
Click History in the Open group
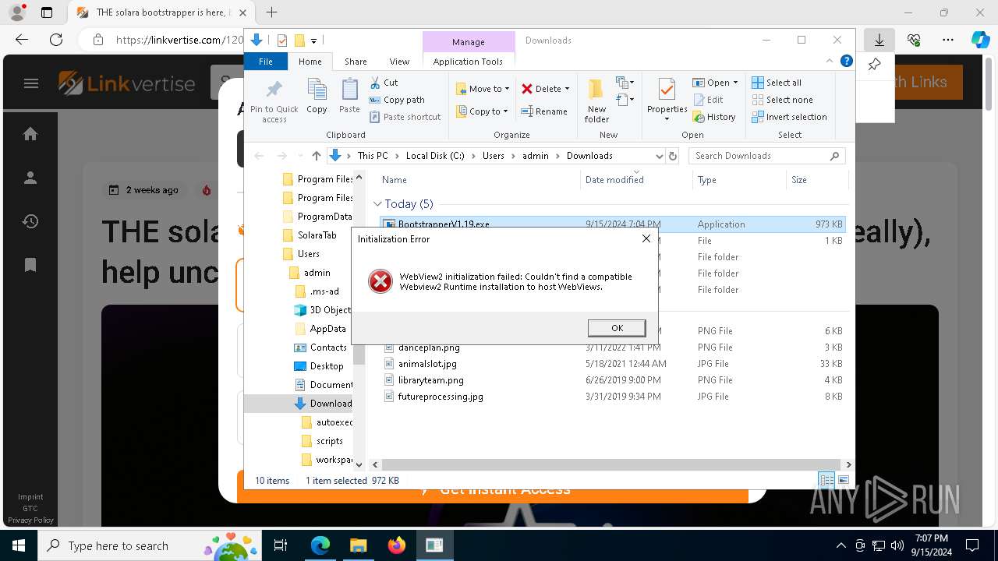[714, 117]
